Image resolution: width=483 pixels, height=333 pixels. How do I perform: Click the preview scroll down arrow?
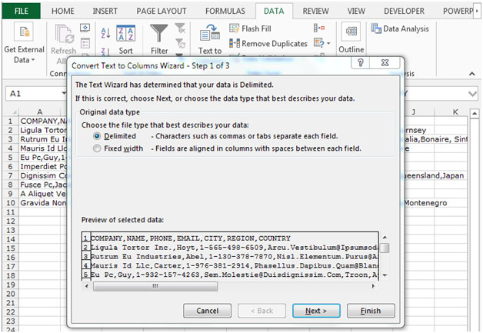[385, 275]
